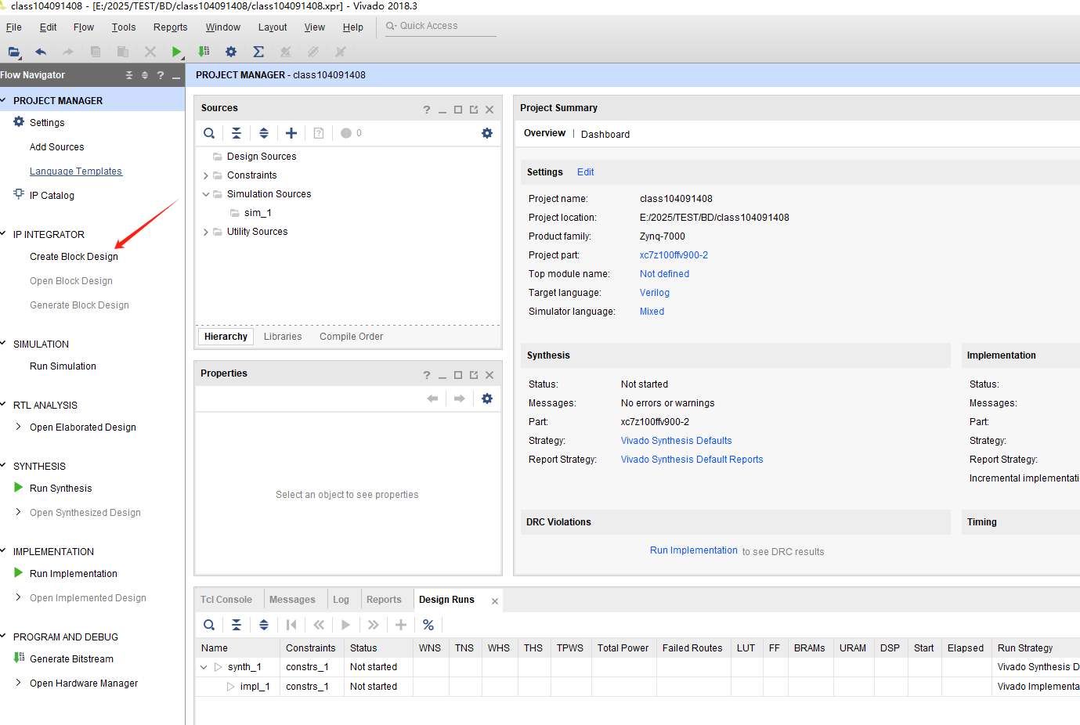
Task: Collapse the SYNTHESIS section
Action: (4, 466)
